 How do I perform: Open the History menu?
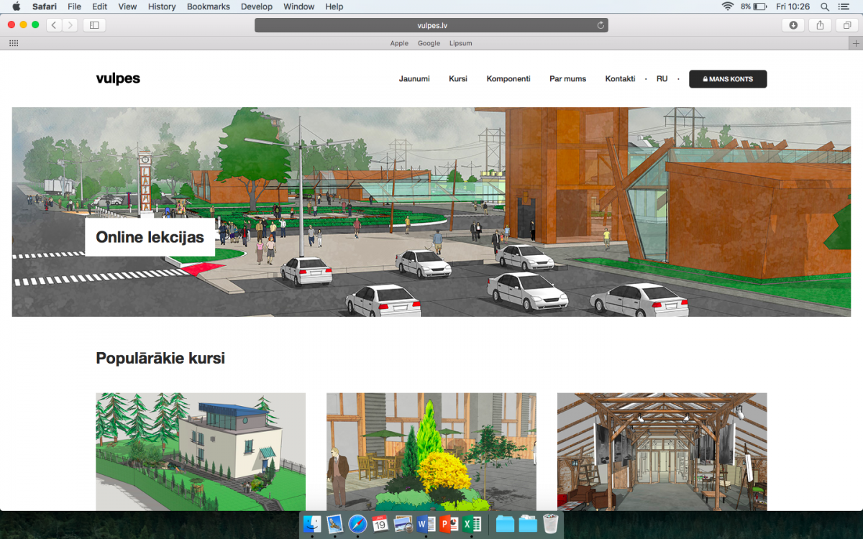(x=161, y=6)
